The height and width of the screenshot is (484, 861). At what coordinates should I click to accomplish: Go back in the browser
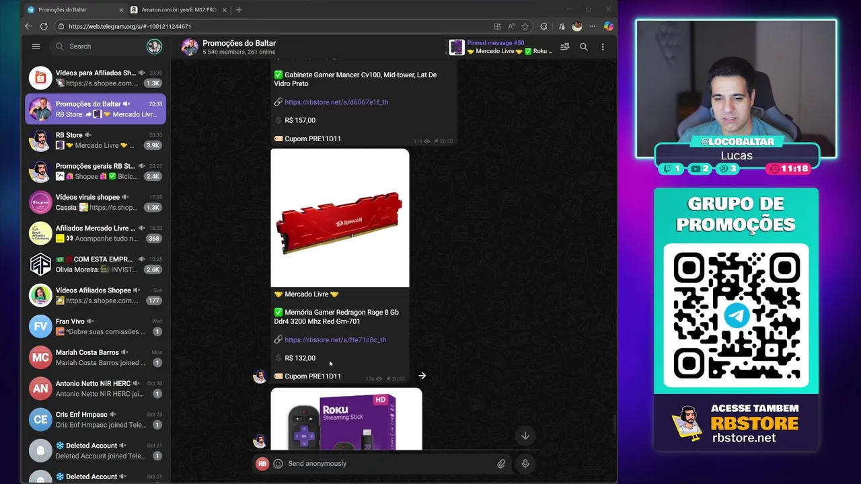28,26
